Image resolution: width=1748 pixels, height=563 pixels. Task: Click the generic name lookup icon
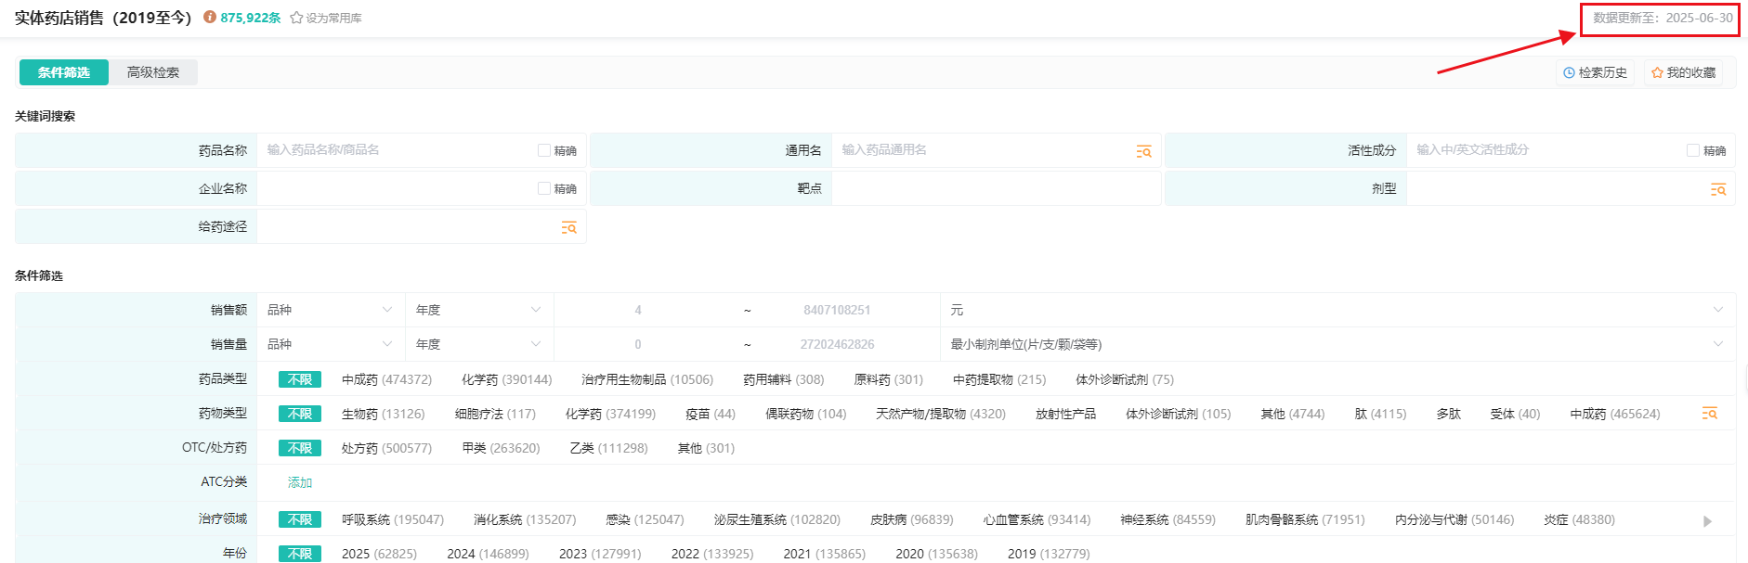1143,151
